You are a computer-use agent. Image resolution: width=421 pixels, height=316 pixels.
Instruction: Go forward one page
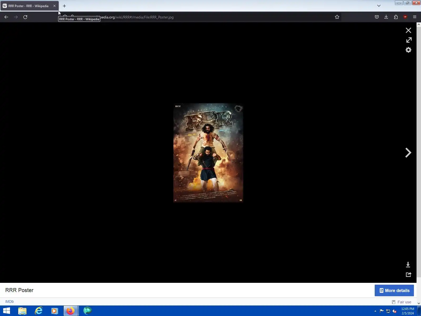pyautogui.click(x=16, y=17)
